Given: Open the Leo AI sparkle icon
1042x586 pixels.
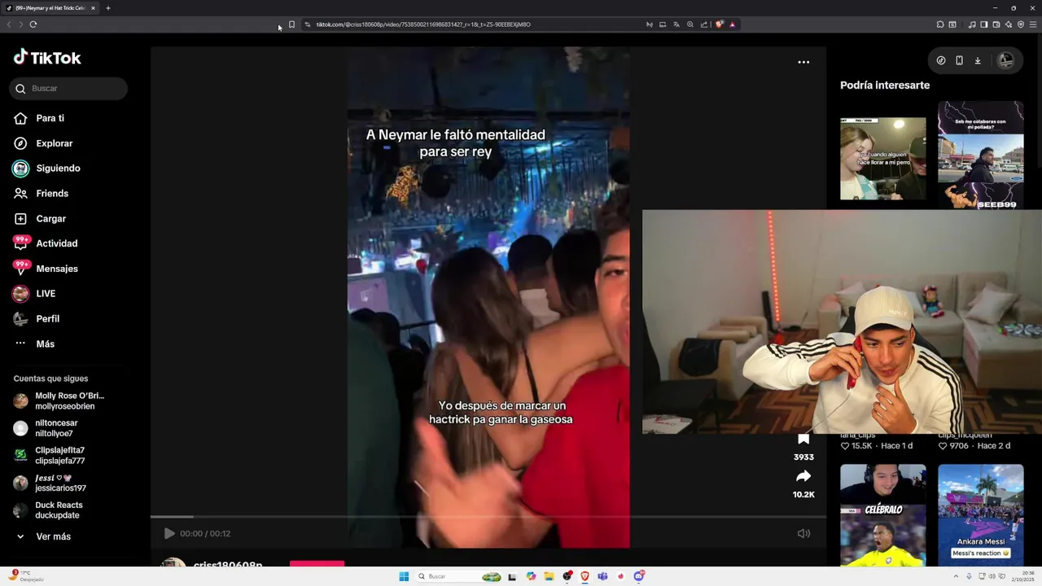Looking at the screenshot, I should coord(1009,24).
